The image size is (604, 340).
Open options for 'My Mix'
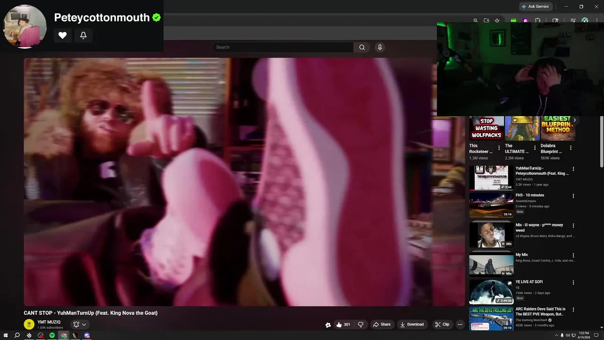[x=573, y=255]
